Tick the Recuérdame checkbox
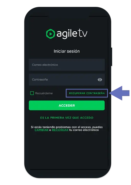The height and width of the screenshot is (185, 131). tap(32, 93)
